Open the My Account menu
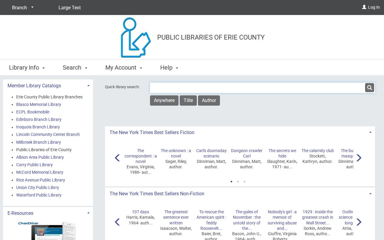384x240 pixels. pos(124,67)
